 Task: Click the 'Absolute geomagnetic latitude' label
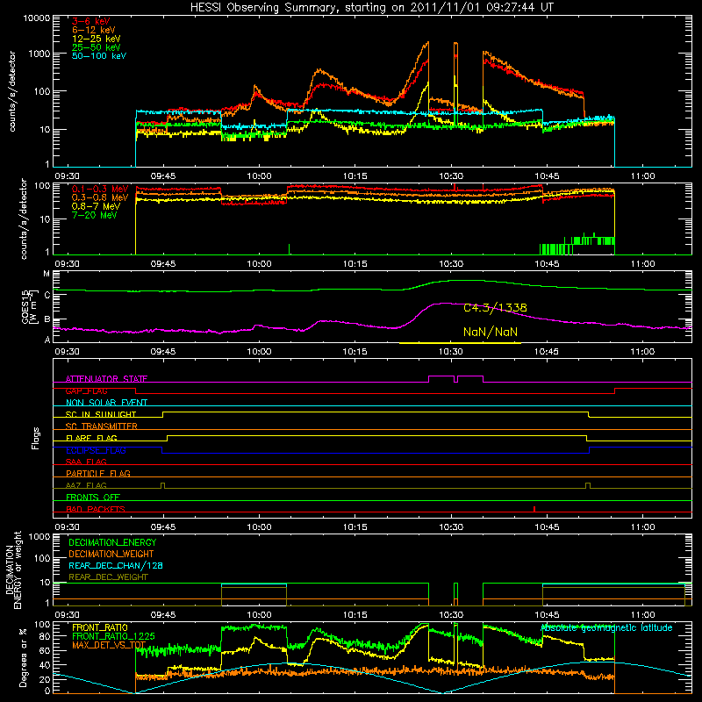[x=606, y=628]
